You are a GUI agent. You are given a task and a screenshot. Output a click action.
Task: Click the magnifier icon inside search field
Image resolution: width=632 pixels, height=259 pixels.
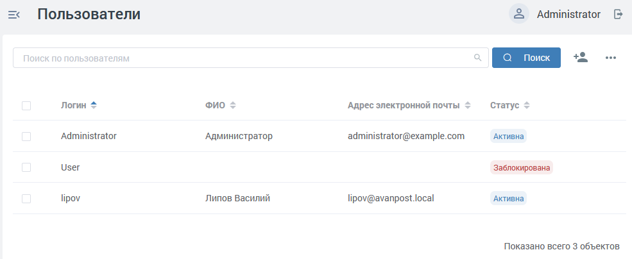pyautogui.click(x=477, y=58)
